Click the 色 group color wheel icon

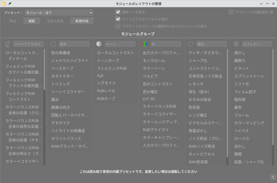[x=145, y=44]
